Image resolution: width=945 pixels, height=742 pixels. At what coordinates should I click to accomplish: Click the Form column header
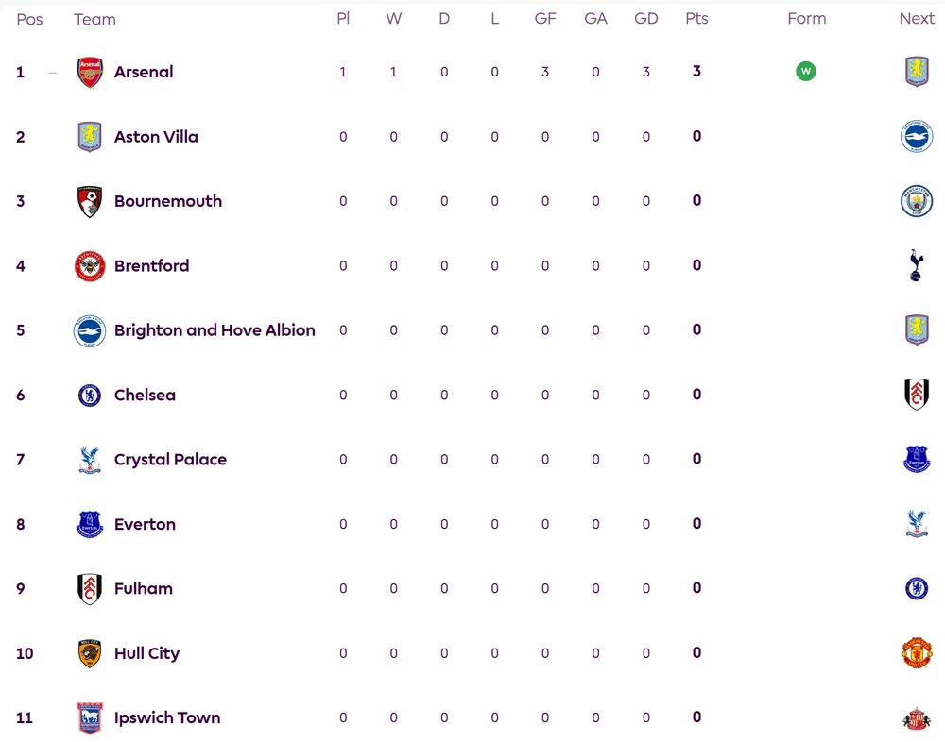point(806,19)
